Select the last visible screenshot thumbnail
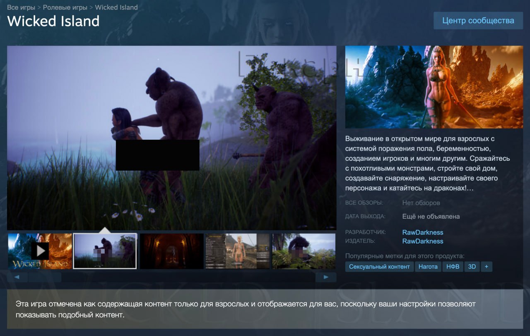 pos(304,251)
